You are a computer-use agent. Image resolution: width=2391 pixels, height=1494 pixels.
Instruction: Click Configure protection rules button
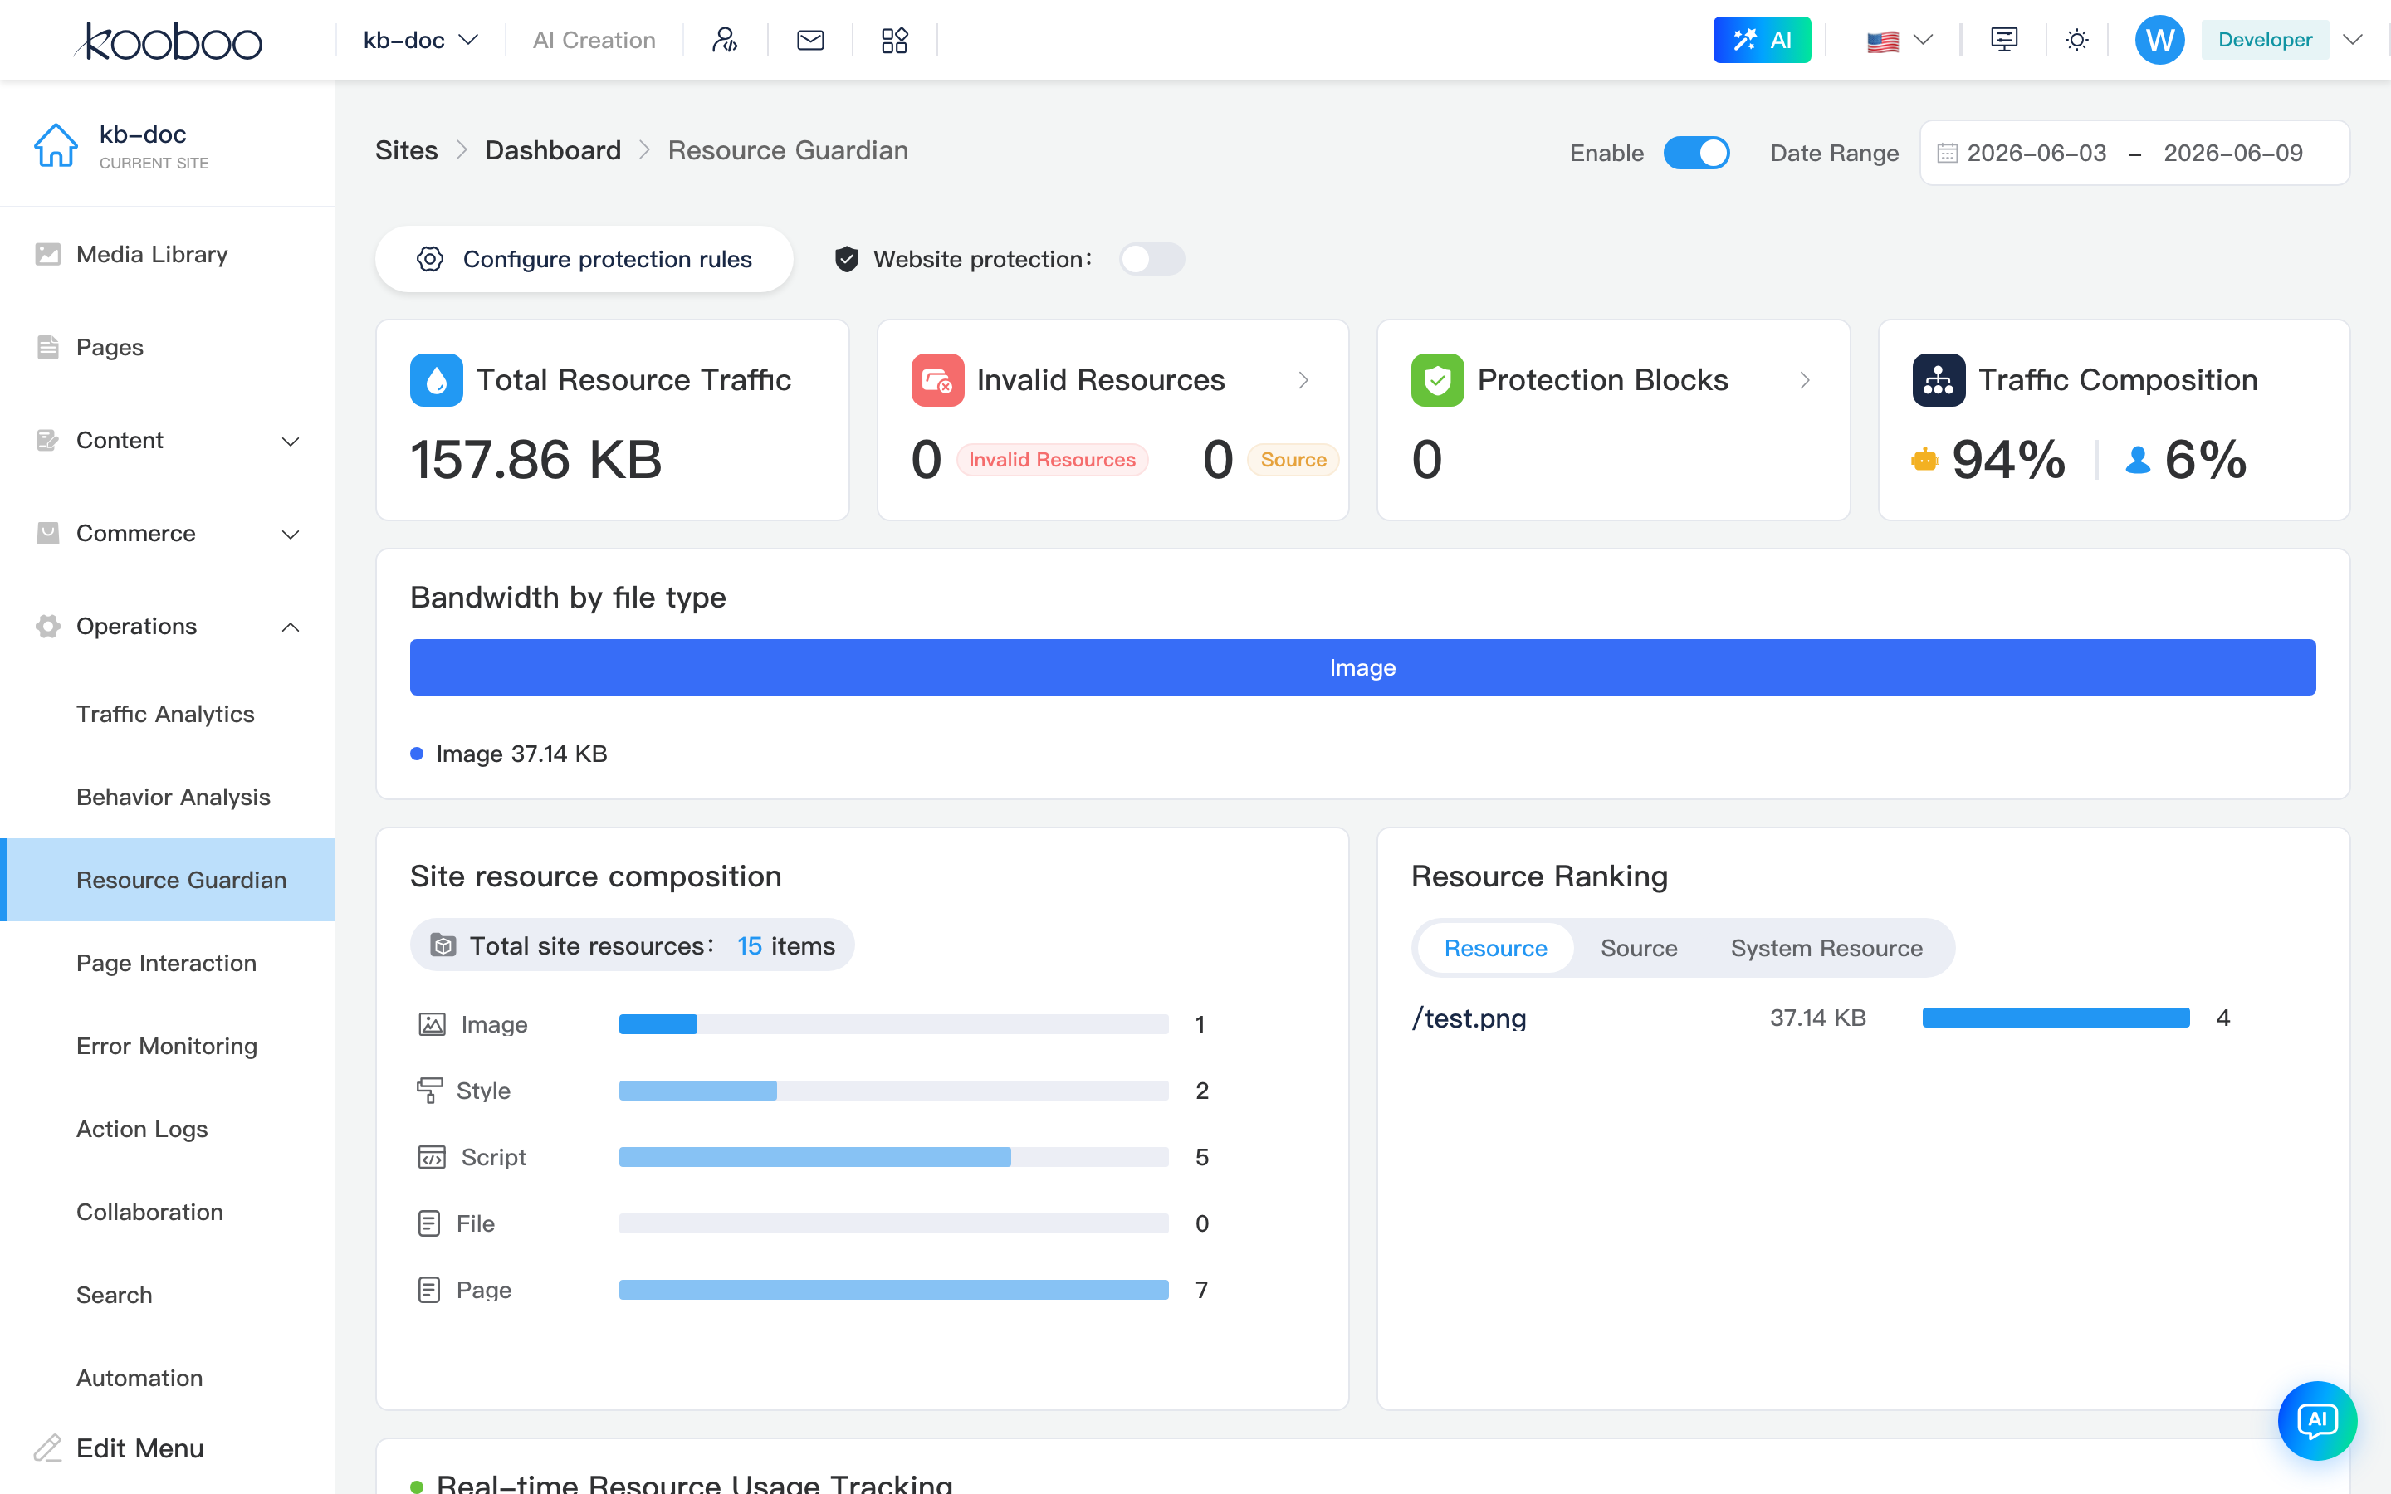pyautogui.click(x=584, y=259)
